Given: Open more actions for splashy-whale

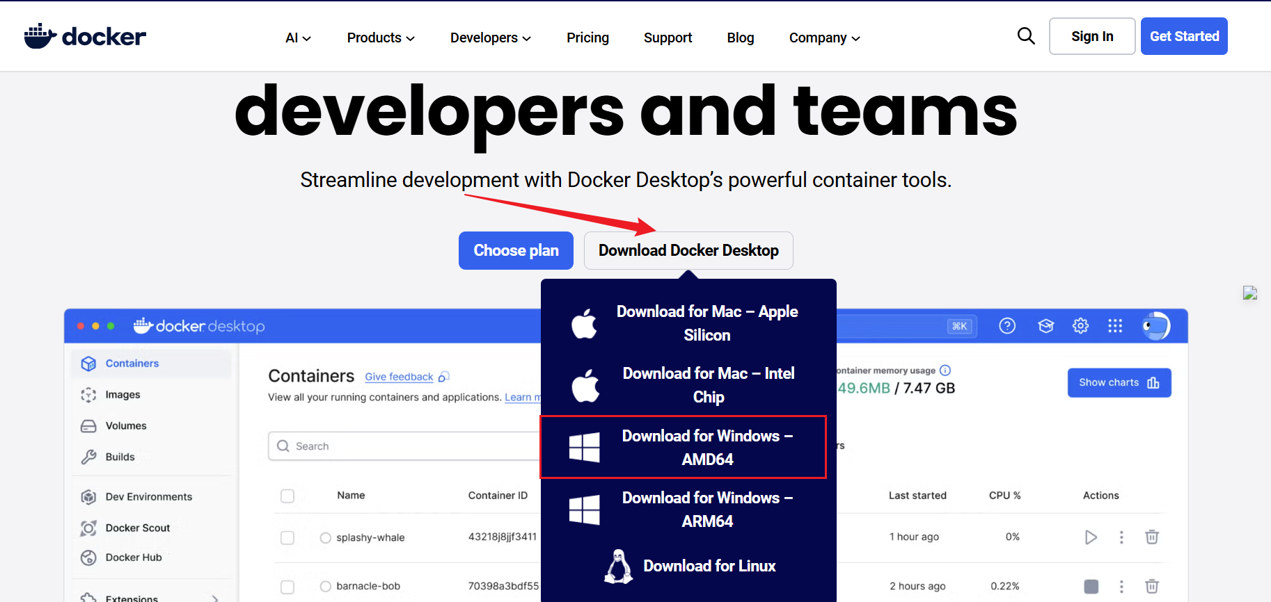Looking at the screenshot, I should click(x=1121, y=537).
